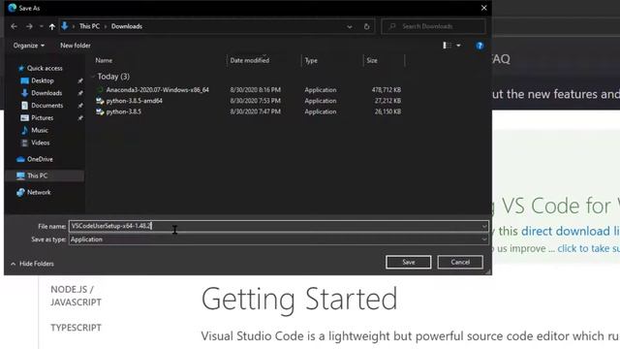This screenshot has width=620, height=349.
Task: Open Music in the navigation pane
Action: tap(40, 130)
